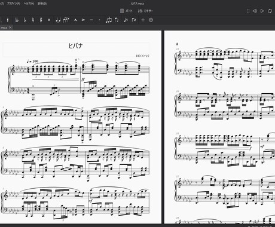Image resolution: width=275 pixels, height=227 pixels.
Task: Select the open .mscz score tab
Action: click(x=6, y=27)
